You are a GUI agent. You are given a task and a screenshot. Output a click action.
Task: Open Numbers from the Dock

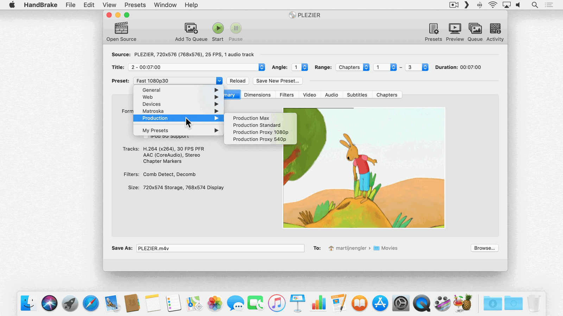pos(318,303)
